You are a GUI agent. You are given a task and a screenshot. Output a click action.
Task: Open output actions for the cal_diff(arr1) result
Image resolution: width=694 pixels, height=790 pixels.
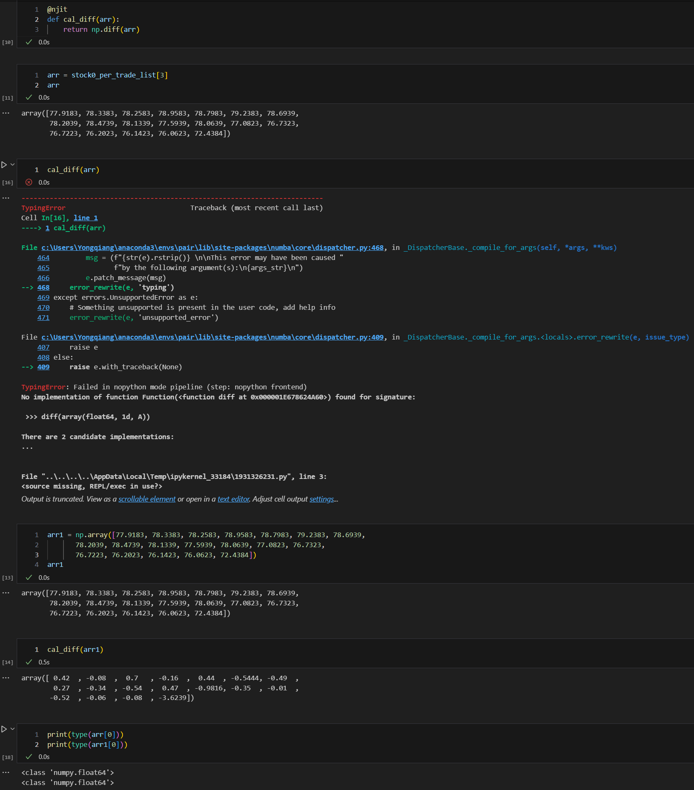[6, 678]
